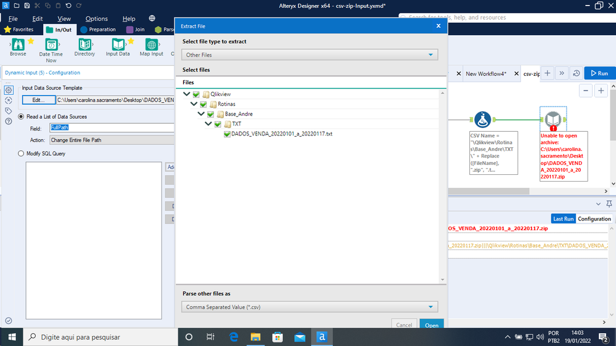The image size is (616, 346).
Task: Open File Explorer from taskbar
Action: (256, 337)
